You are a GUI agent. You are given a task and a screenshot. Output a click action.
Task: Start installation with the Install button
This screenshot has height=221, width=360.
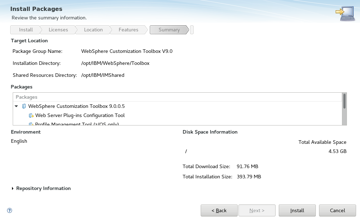(297, 210)
